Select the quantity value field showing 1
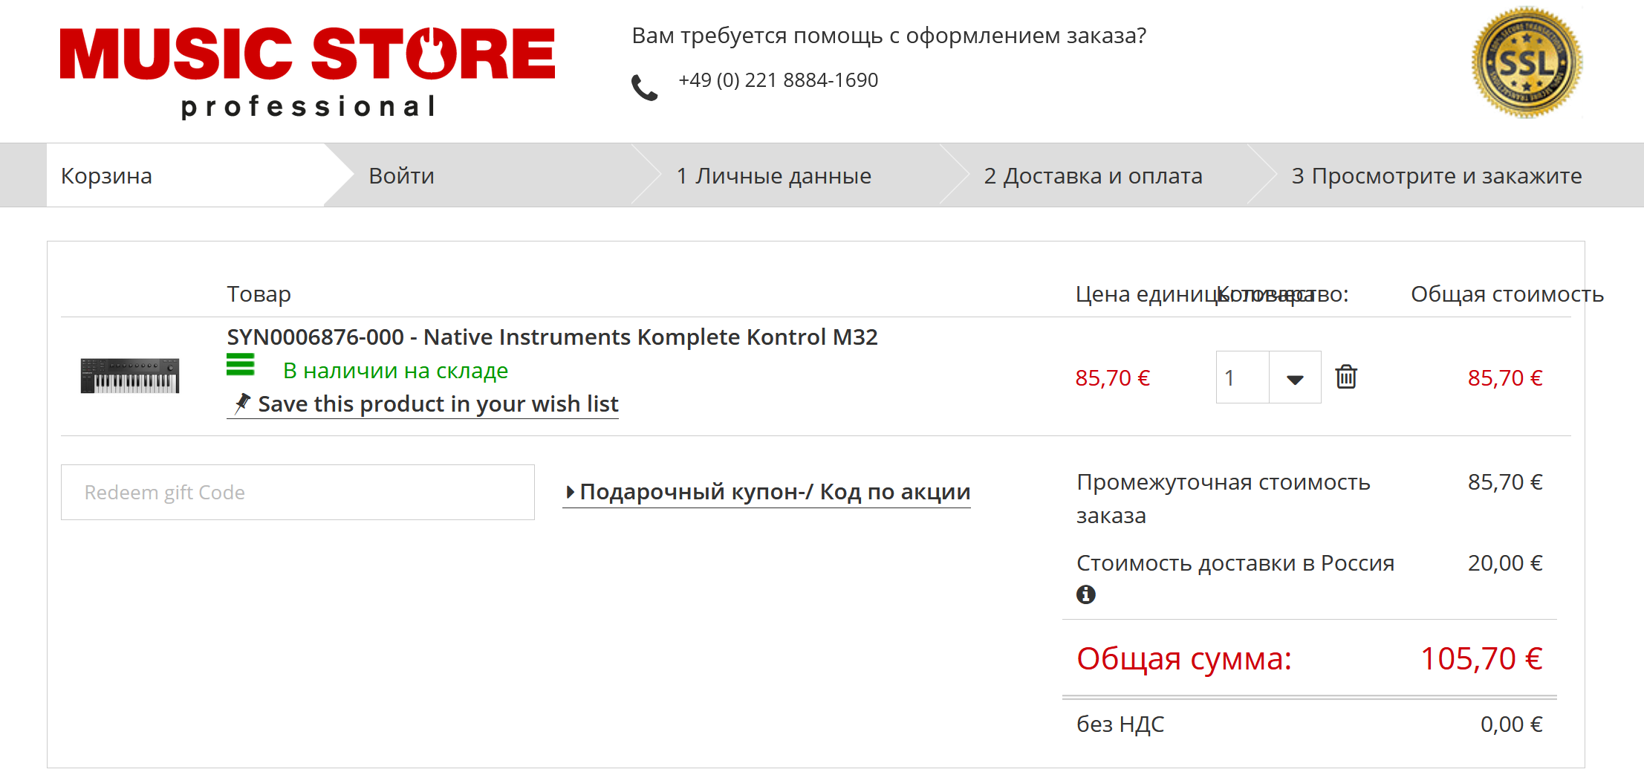This screenshot has height=775, width=1644. [x=1243, y=377]
